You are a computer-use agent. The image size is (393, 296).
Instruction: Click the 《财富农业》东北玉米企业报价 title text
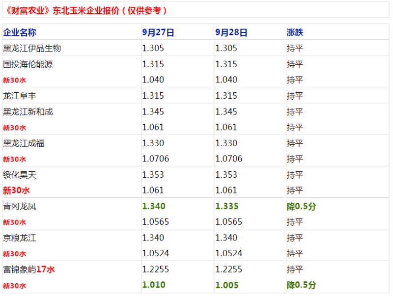coord(86,10)
